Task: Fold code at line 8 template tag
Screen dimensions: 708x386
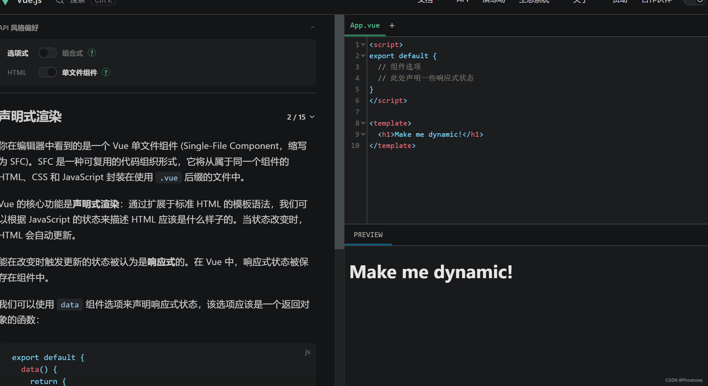Action: coord(363,123)
